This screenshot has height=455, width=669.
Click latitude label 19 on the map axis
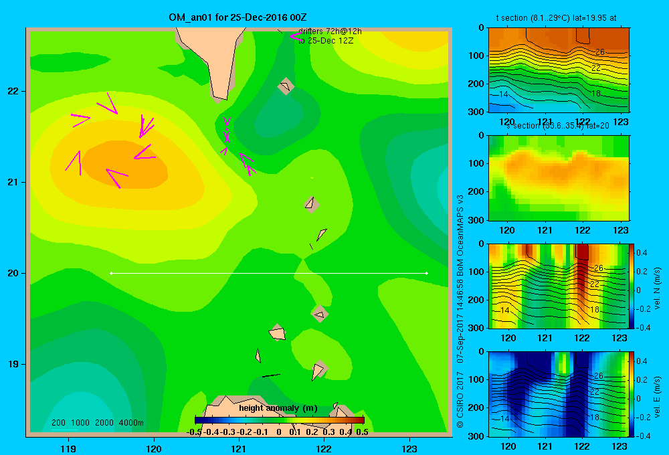pos(13,364)
